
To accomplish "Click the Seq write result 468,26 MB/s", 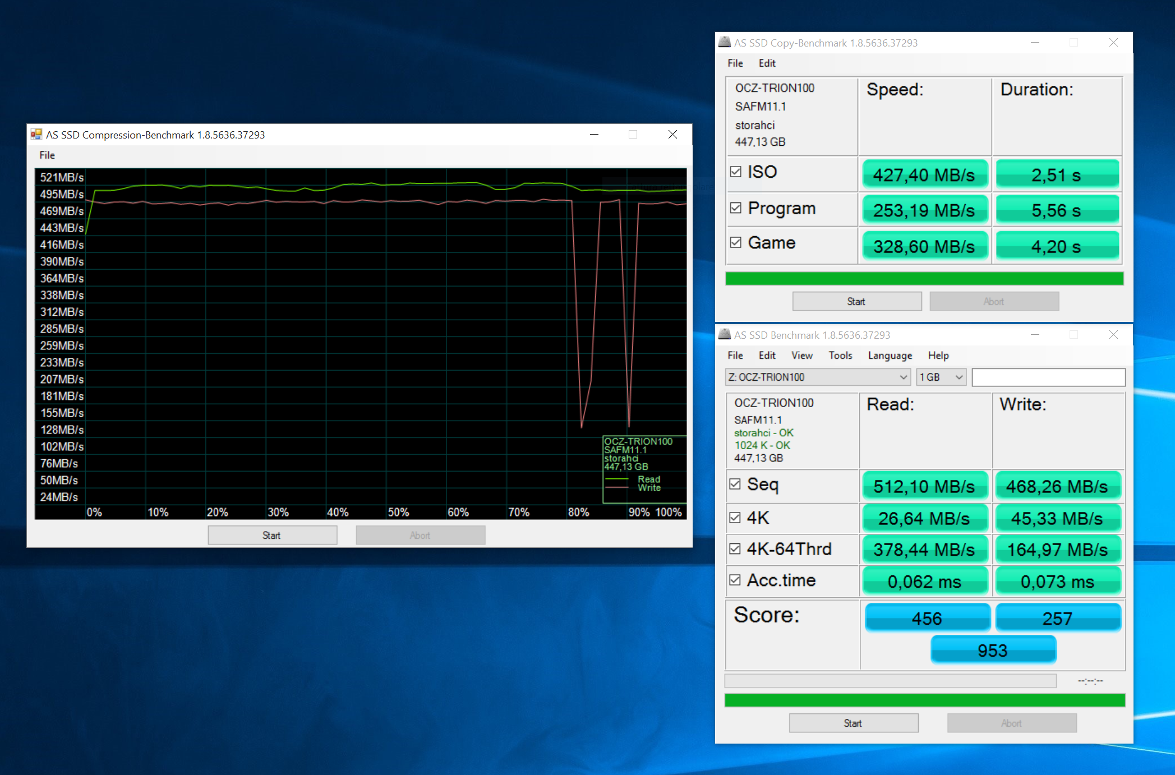I will (1057, 486).
